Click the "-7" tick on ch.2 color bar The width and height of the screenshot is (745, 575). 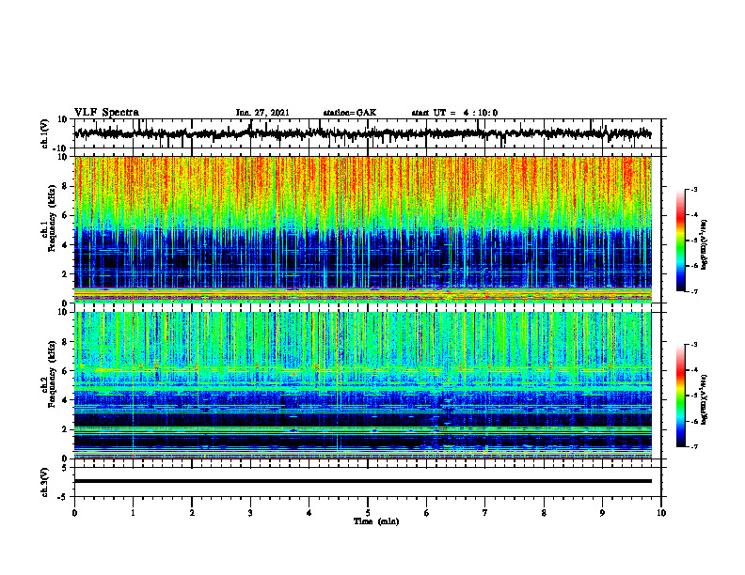[x=693, y=447]
